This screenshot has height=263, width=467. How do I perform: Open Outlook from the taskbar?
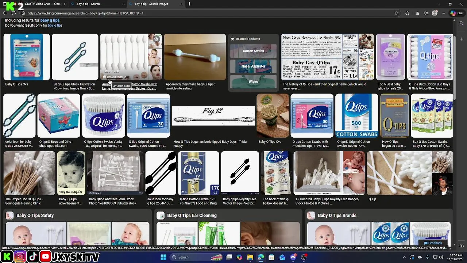[x=282, y=257]
